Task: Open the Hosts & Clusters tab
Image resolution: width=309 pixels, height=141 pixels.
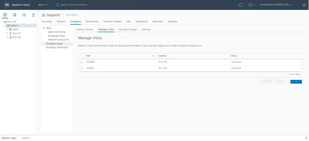Action: (x=112, y=21)
